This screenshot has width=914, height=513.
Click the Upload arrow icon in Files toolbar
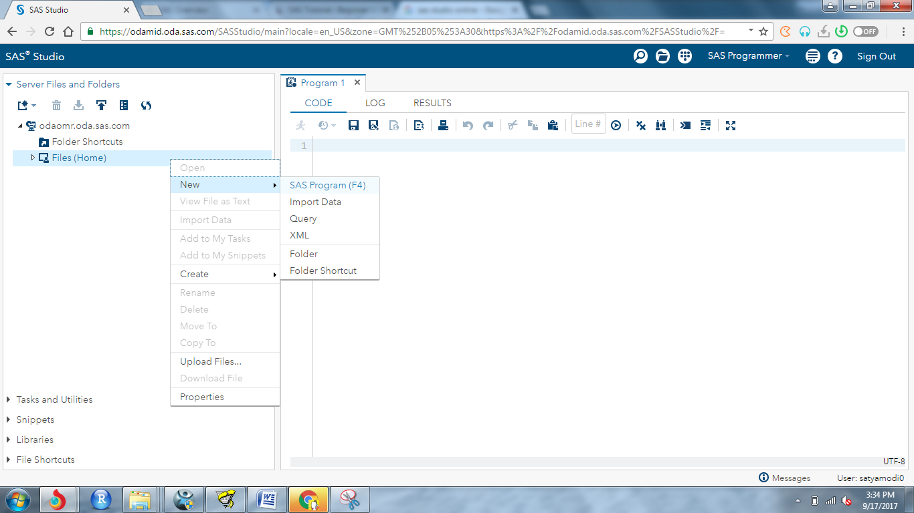tap(101, 106)
